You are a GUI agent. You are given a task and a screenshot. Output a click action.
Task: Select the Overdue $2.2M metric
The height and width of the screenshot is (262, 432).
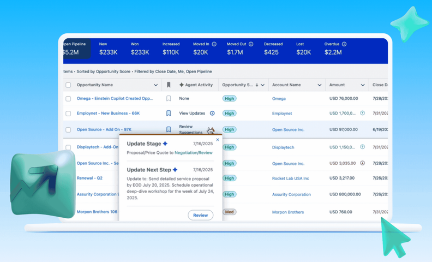335,49
